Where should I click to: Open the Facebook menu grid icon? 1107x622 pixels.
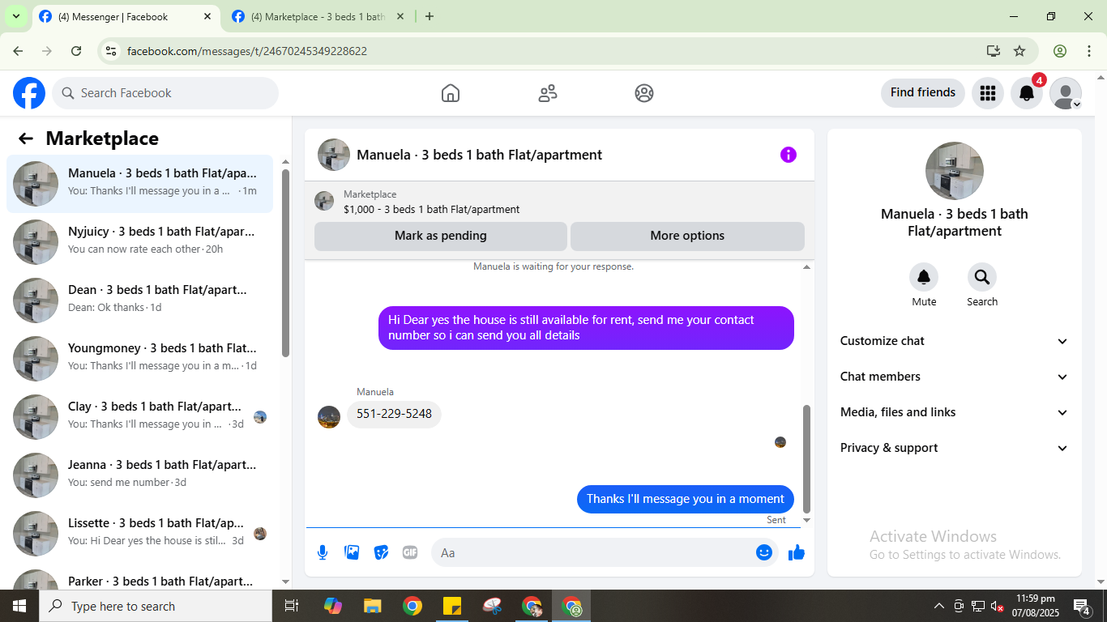987,93
